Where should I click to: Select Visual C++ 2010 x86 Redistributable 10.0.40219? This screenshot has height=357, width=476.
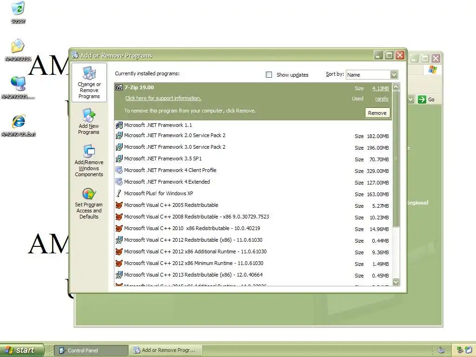click(x=253, y=228)
